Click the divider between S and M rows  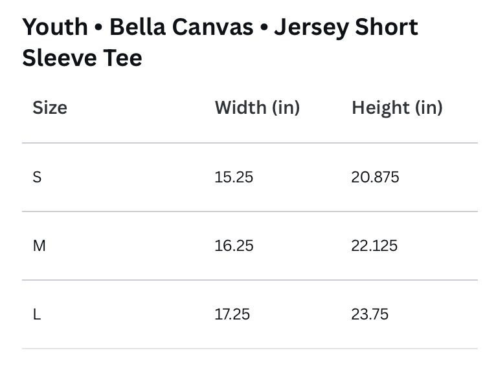250,211
